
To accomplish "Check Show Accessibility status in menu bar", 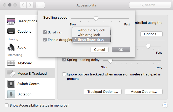I will click(x=7, y=105).
